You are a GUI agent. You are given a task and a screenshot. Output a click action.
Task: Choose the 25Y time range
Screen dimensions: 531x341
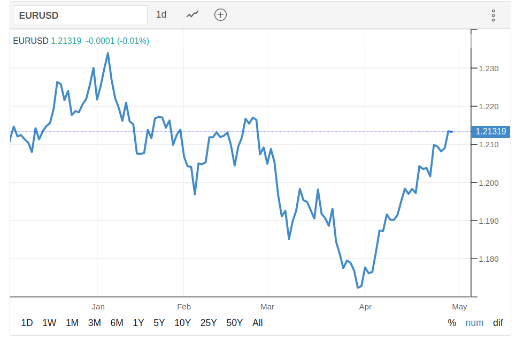tap(209, 323)
